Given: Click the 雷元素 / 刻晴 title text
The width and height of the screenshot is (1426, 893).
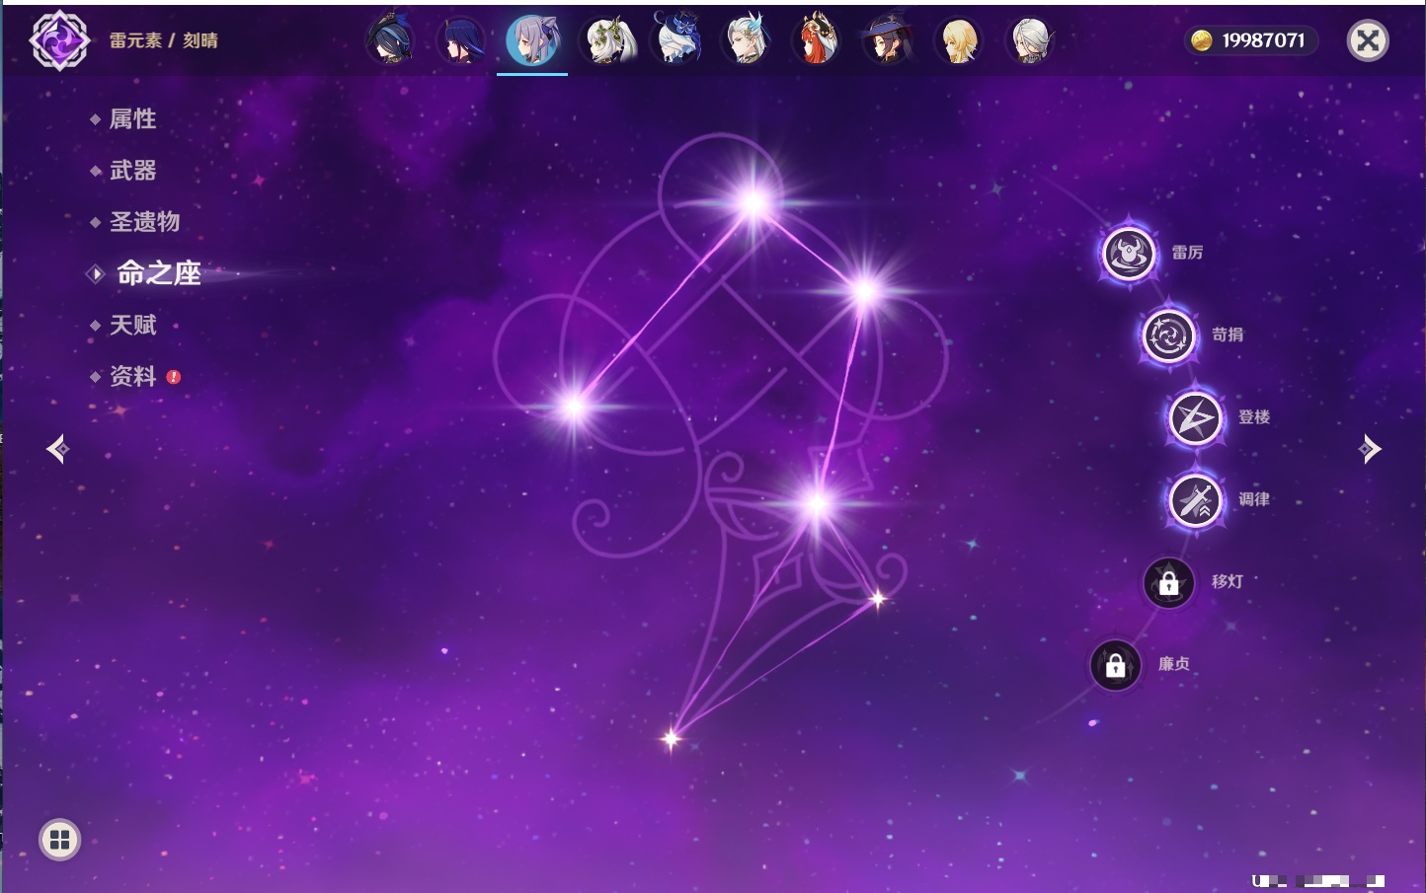Looking at the screenshot, I should pyautogui.click(x=164, y=40).
